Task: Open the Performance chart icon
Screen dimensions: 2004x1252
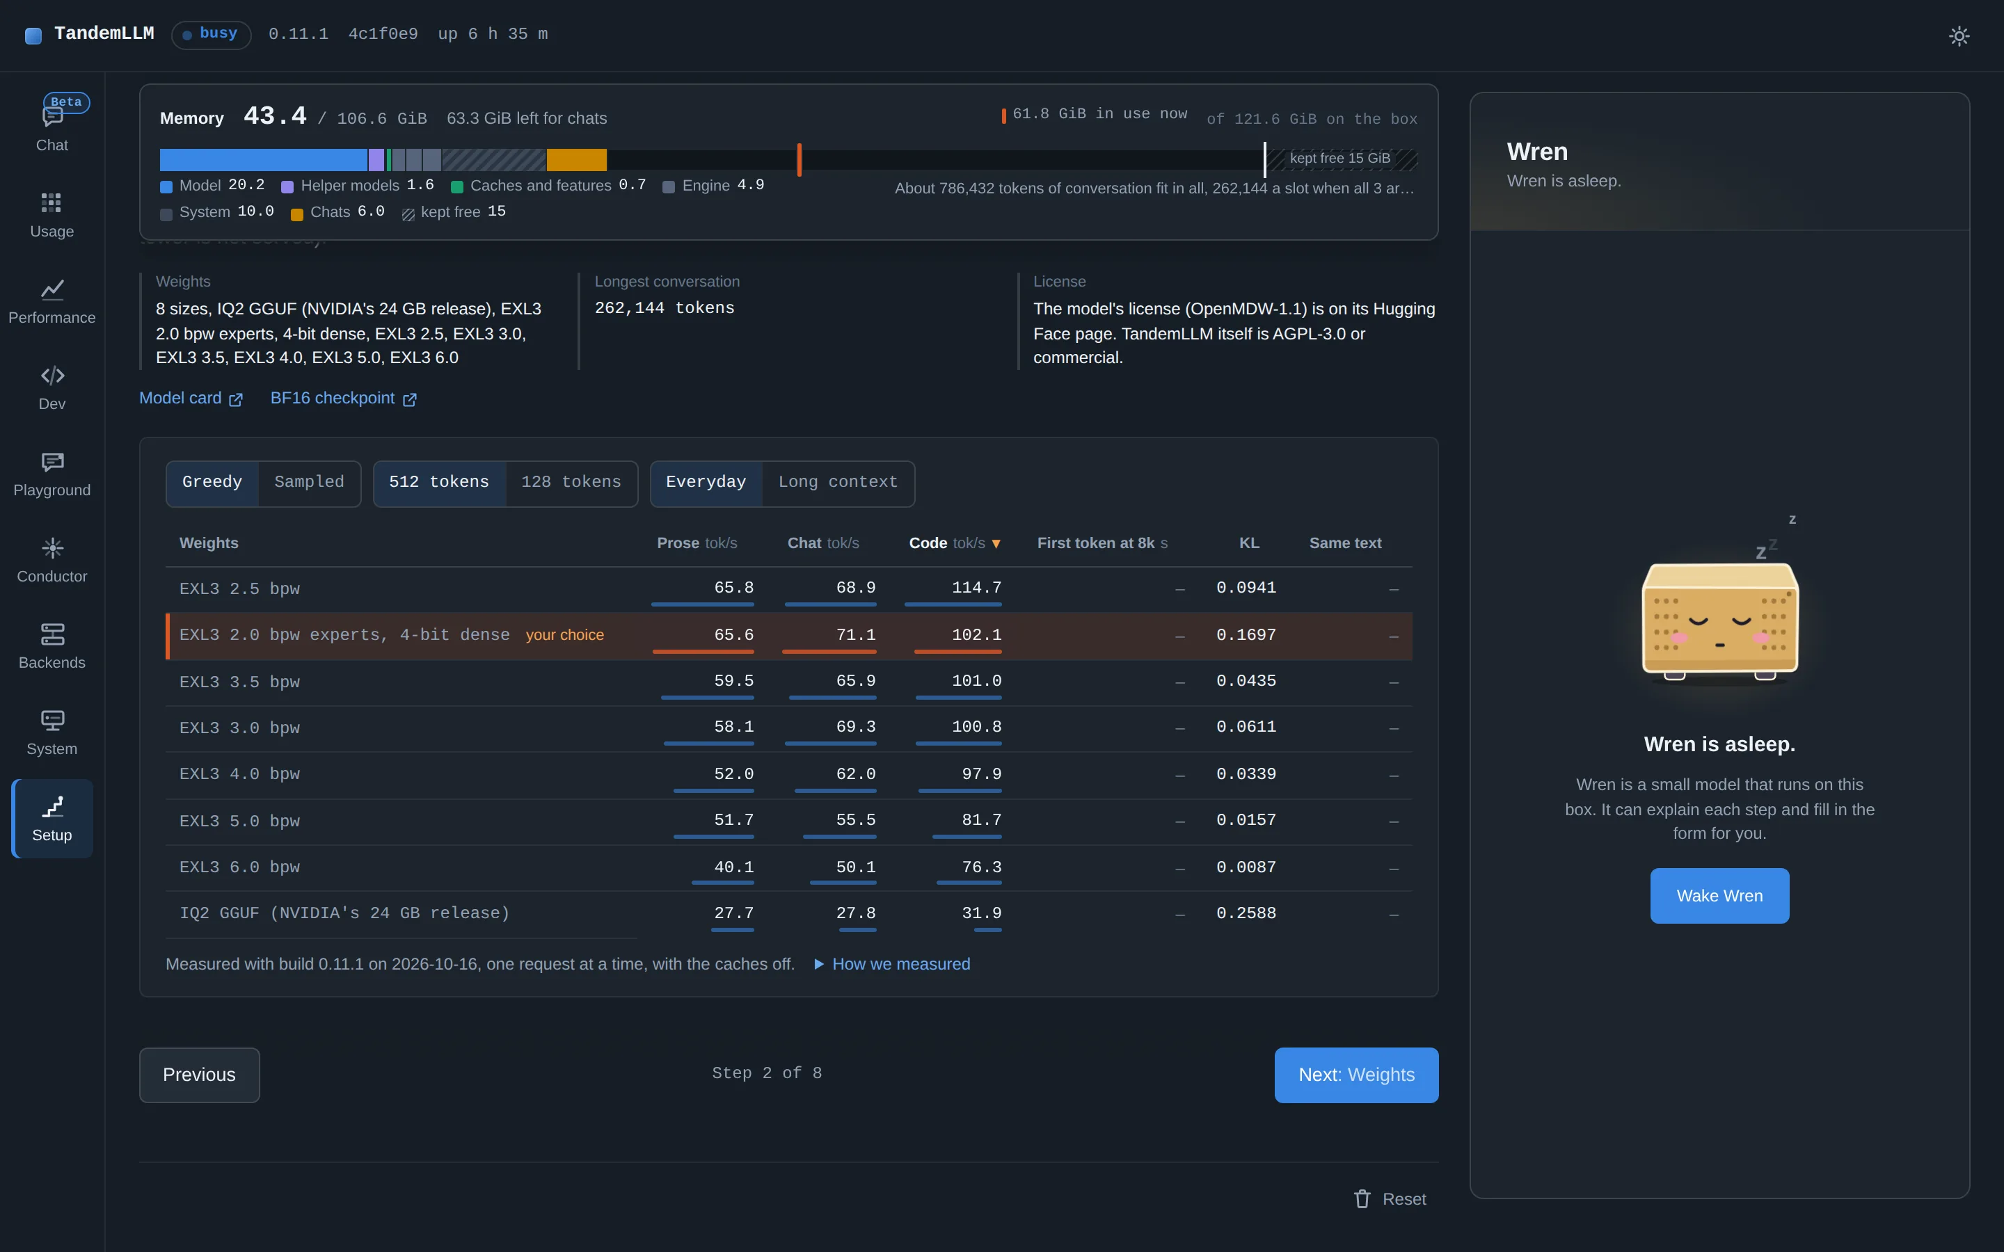Action: [52, 289]
